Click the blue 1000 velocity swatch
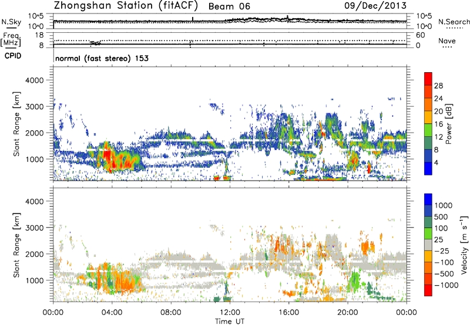Screen dimensions: 470x325 tap(428, 199)
